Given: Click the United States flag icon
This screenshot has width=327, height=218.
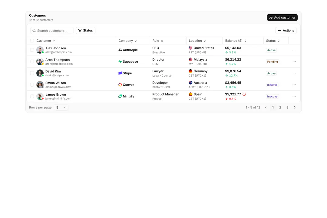Looking at the screenshot, I should coord(190,48).
